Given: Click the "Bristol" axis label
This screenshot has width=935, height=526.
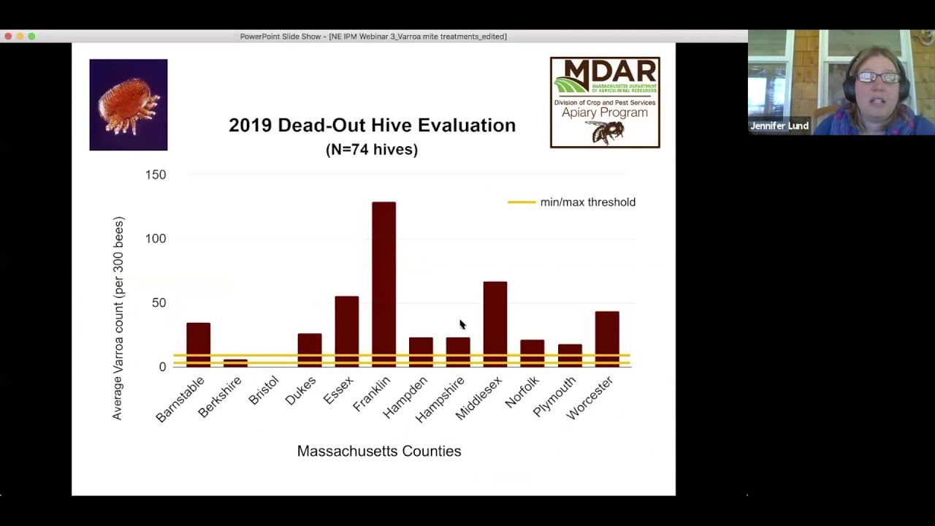Looking at the screenshot, I should click(x=264, y=392).
